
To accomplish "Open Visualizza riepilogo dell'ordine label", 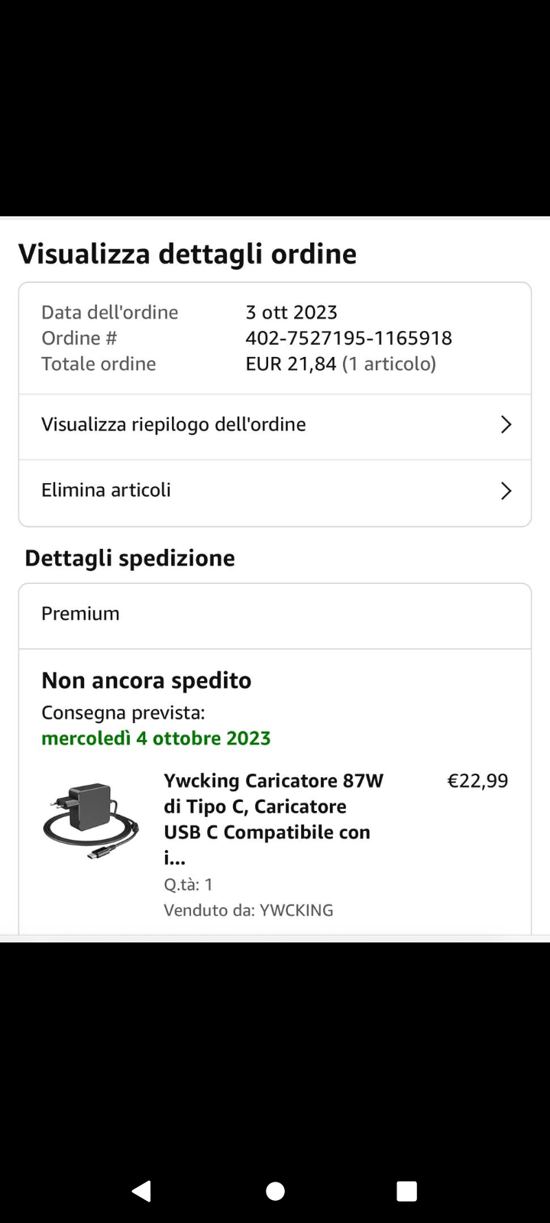I will point(173,425).
